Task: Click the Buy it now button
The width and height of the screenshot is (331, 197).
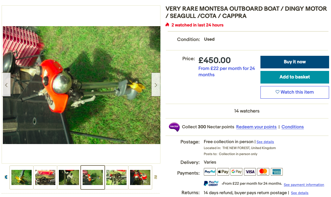Action: click(295, 62)
